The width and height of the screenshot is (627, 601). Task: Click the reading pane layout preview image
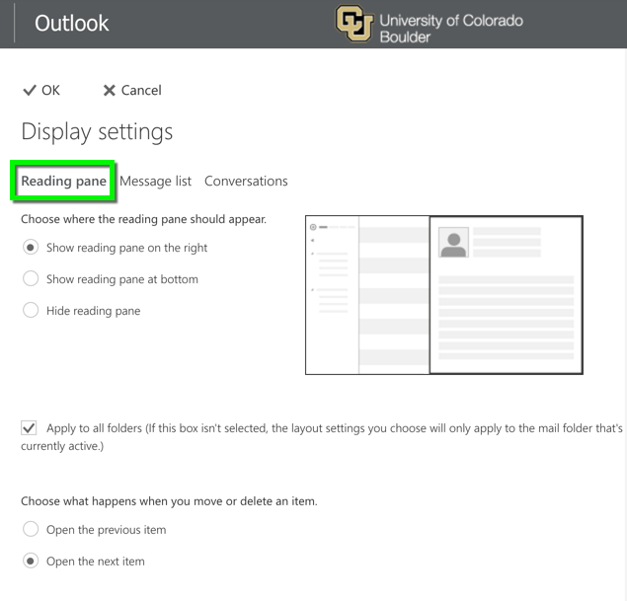pos(444,295)
